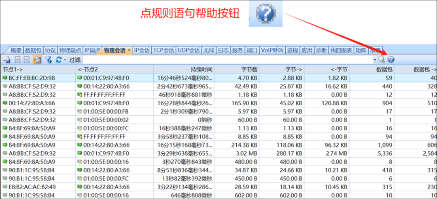Switch to the IP会话 tab
This screenshot has width=437, height=199.
142,51
